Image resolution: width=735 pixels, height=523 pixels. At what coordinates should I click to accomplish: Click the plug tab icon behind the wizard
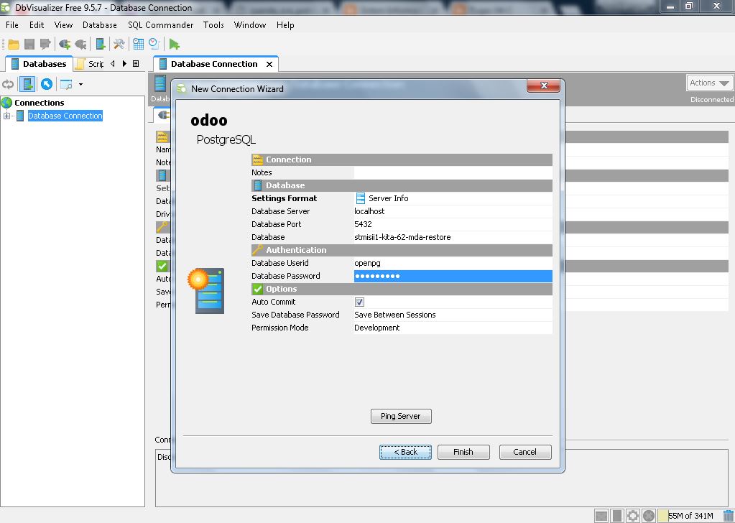coord(164,115)
